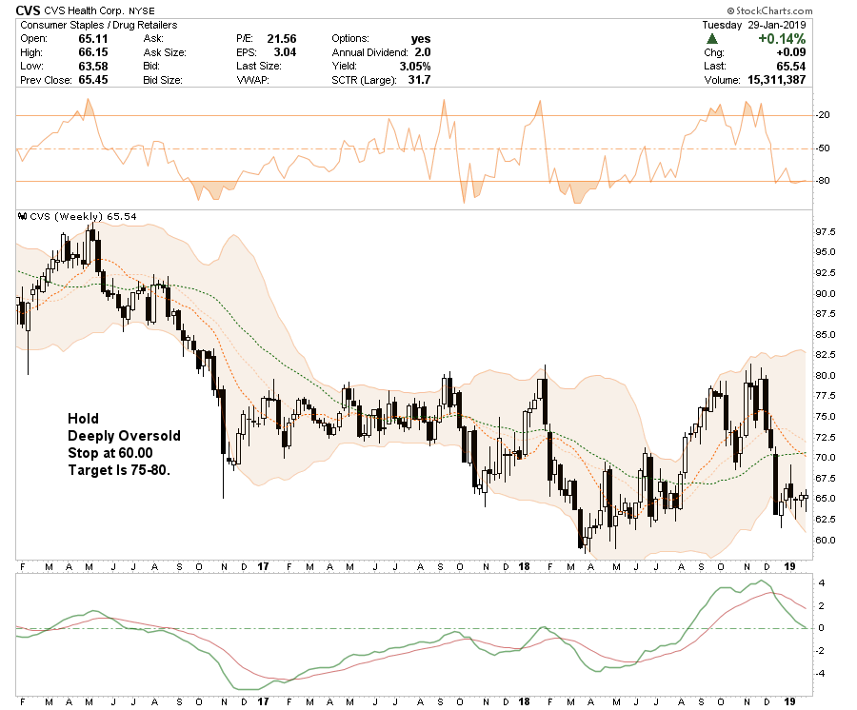This screenshot has height=710, width=857.
Task: Click the Last price 65.54 in header
Action: [x=791, y=66]
